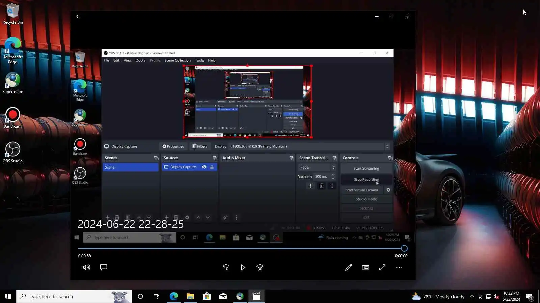Screen dimensions: 540x303
Task: Open the Windows Start menu
Action: [x=8, y=296]
